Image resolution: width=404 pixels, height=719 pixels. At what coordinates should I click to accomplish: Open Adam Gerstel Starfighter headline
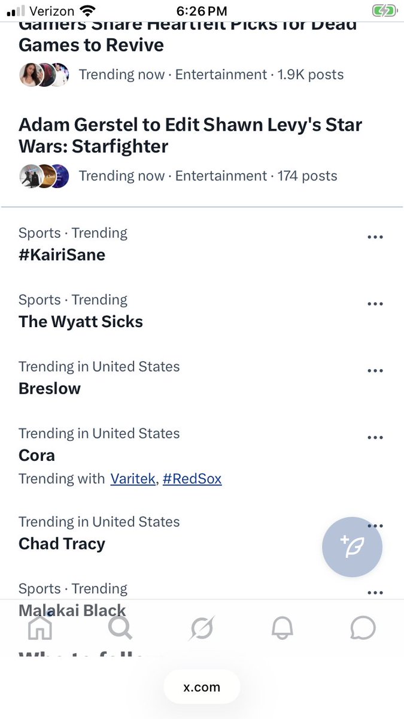coord(190,135)
